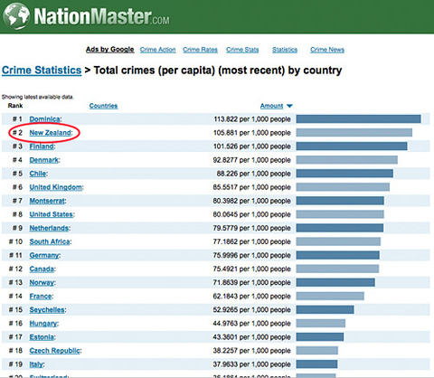The height and width of the screenshot is (378, 434).
Task: Open the Czech Republic country link
Action: coord(55,351)
